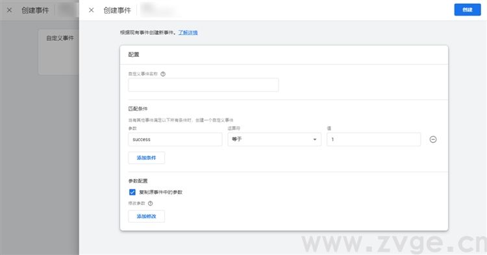This screenshot has width=487, height=255.
Task: Select 自定义事件 card in background panel
Action: 58,52
